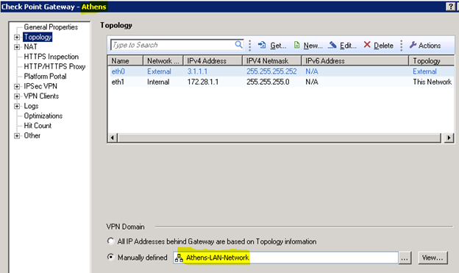Open General Properties page
The height and width of the screenshot is (273, 459).
click(x=51, y=27)
